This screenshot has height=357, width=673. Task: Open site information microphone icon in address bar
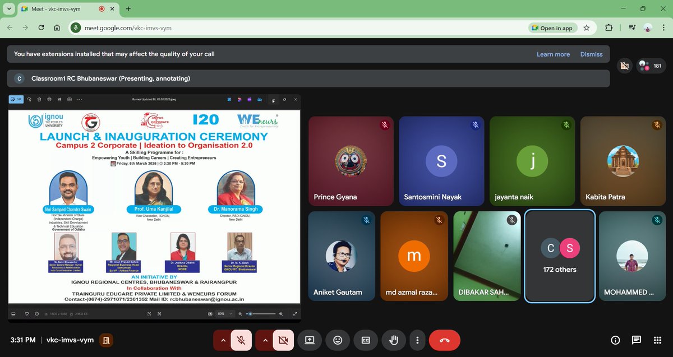click(76, 28)
